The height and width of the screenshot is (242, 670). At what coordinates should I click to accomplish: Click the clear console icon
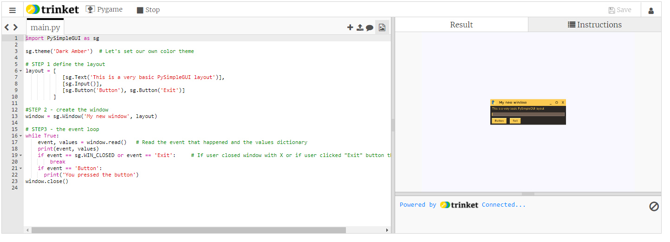pyautogui.click(x=654, y=206)
